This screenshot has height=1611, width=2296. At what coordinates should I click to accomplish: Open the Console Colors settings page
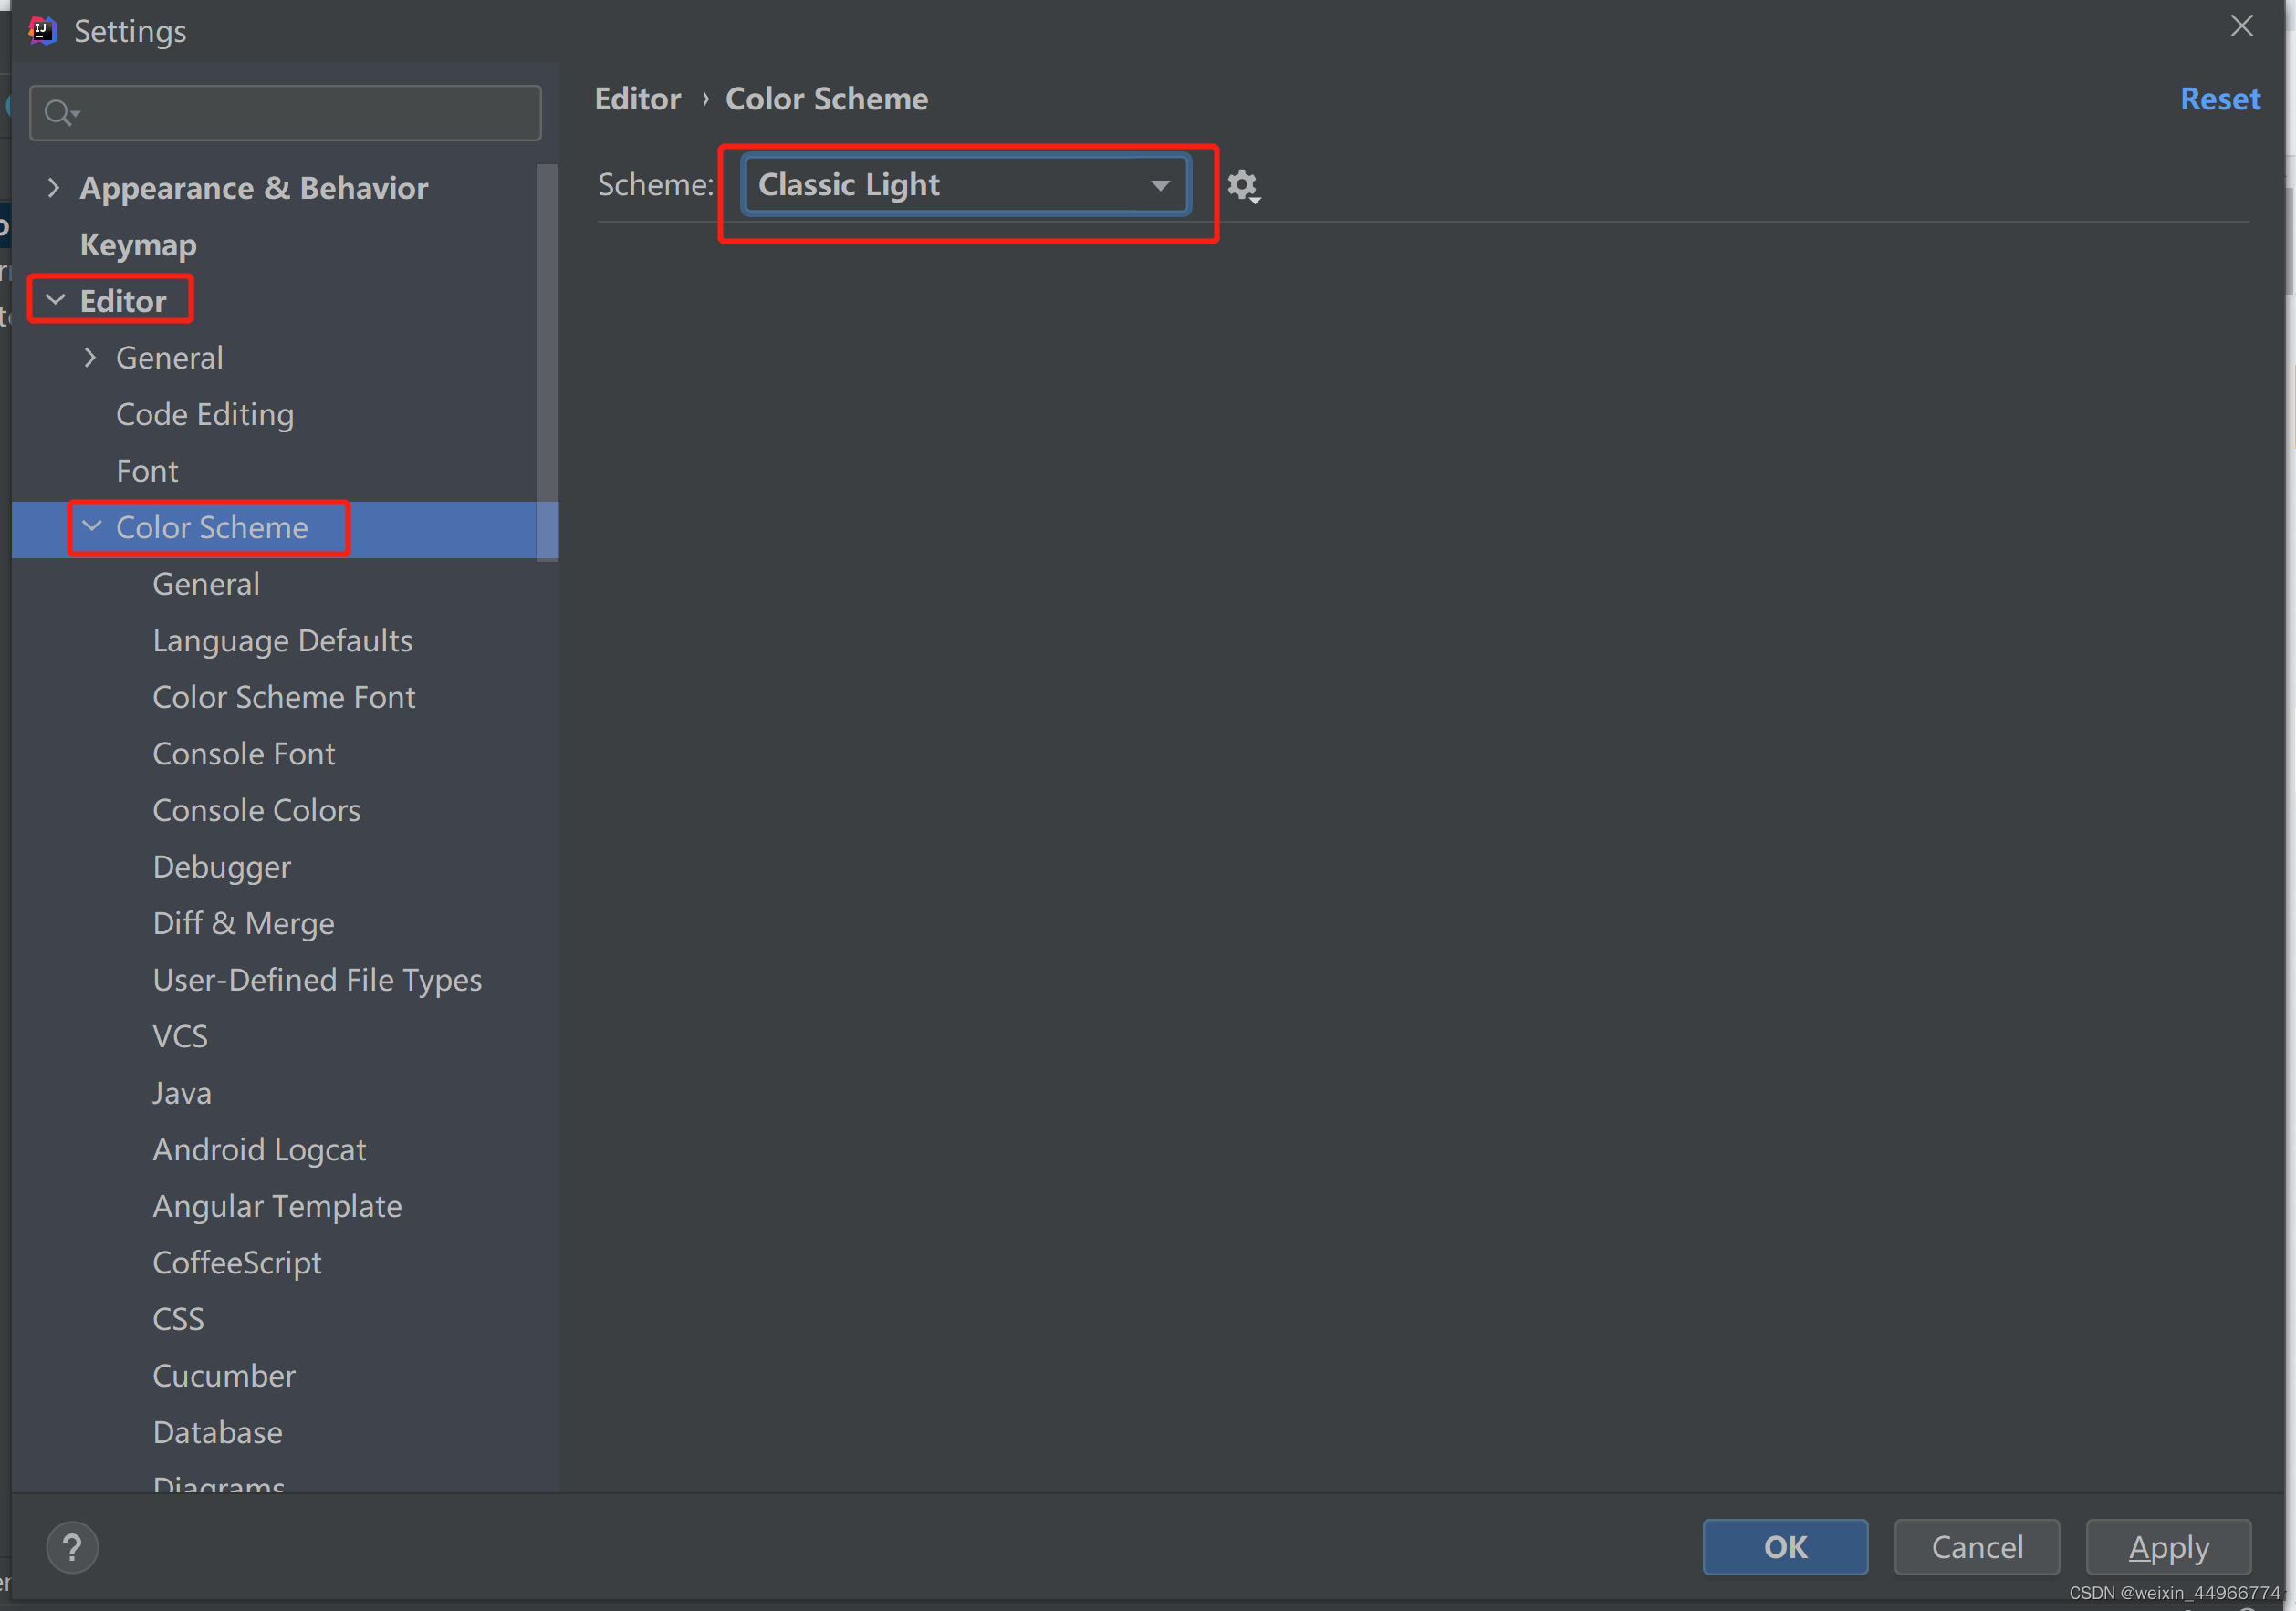[256, 809]
